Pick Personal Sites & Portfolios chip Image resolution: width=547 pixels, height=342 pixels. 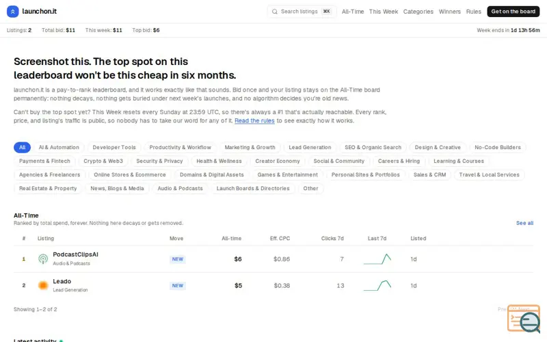point(366,174)
